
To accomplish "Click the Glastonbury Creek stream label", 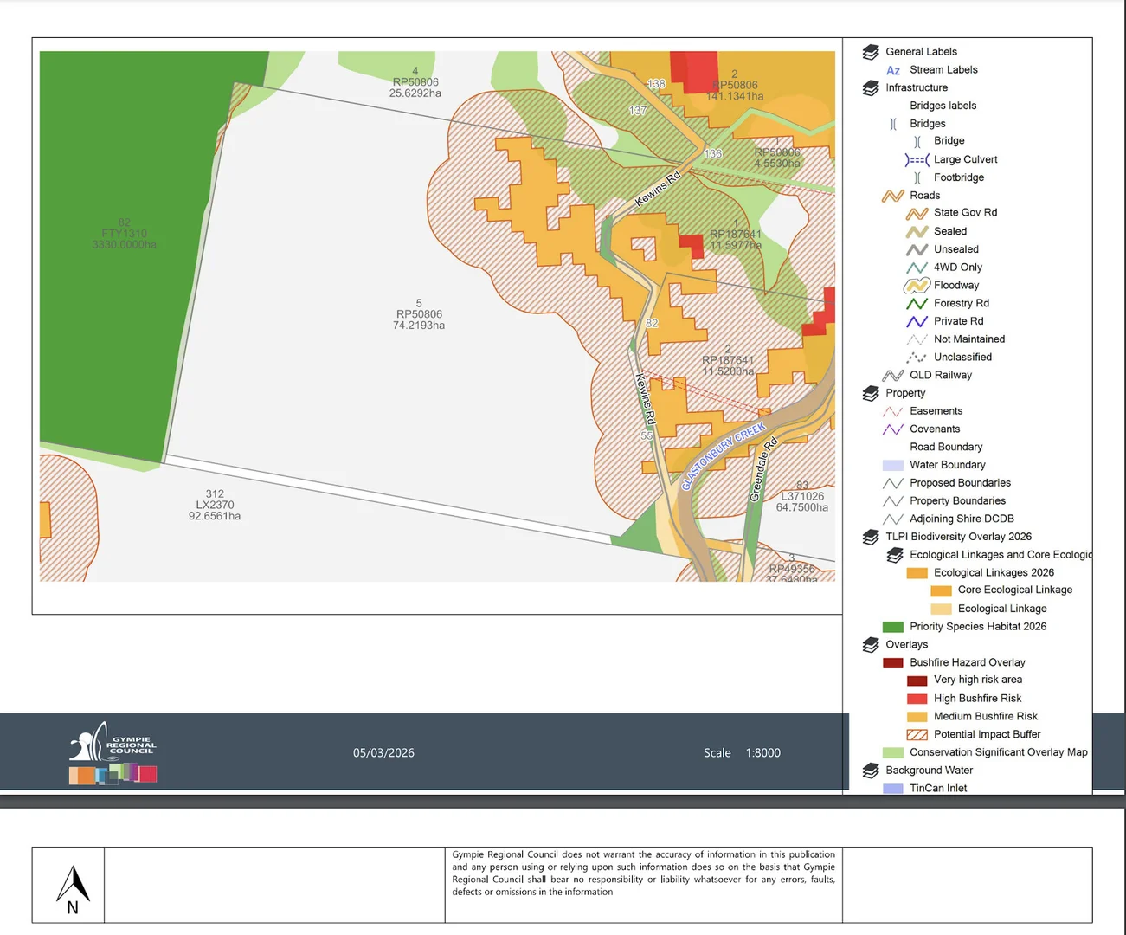I will tap(724, 456).
